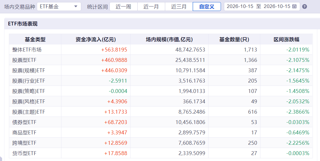Click the market size value 366.1734
This screenshot has height=161, width=320.
click(194, 102)
